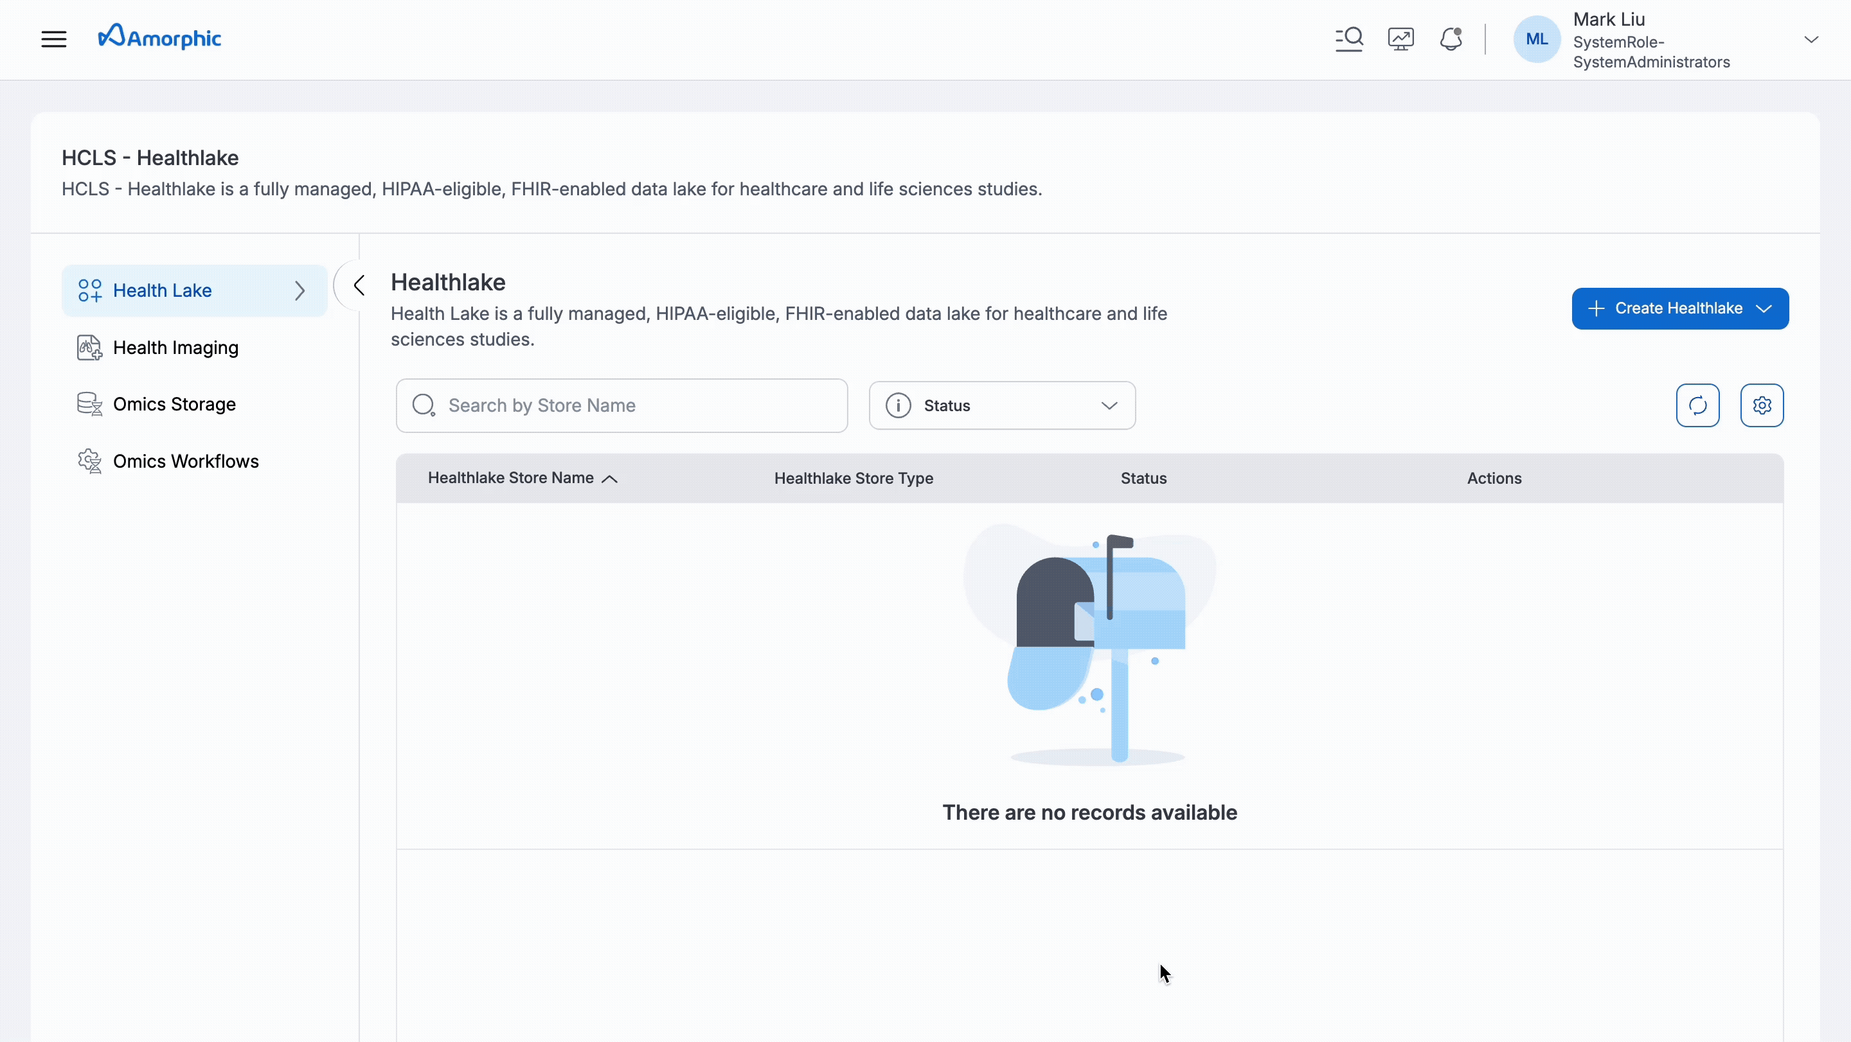Image resolution: width=1851 pixels, height=1042 pixels.
Task: Open global search from the top bar
Action: click(x=1349, y=39)
